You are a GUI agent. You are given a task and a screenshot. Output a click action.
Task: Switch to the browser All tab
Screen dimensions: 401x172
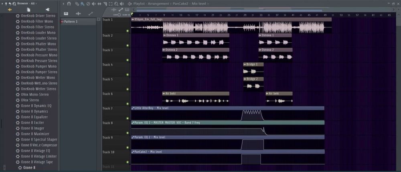coord(10,10)
